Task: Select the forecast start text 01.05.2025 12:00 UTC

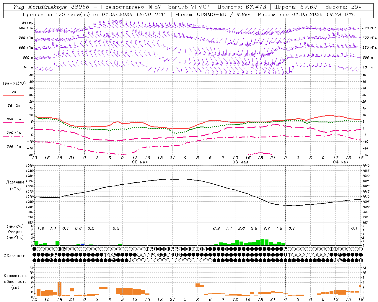Action: tap(133, 14)
